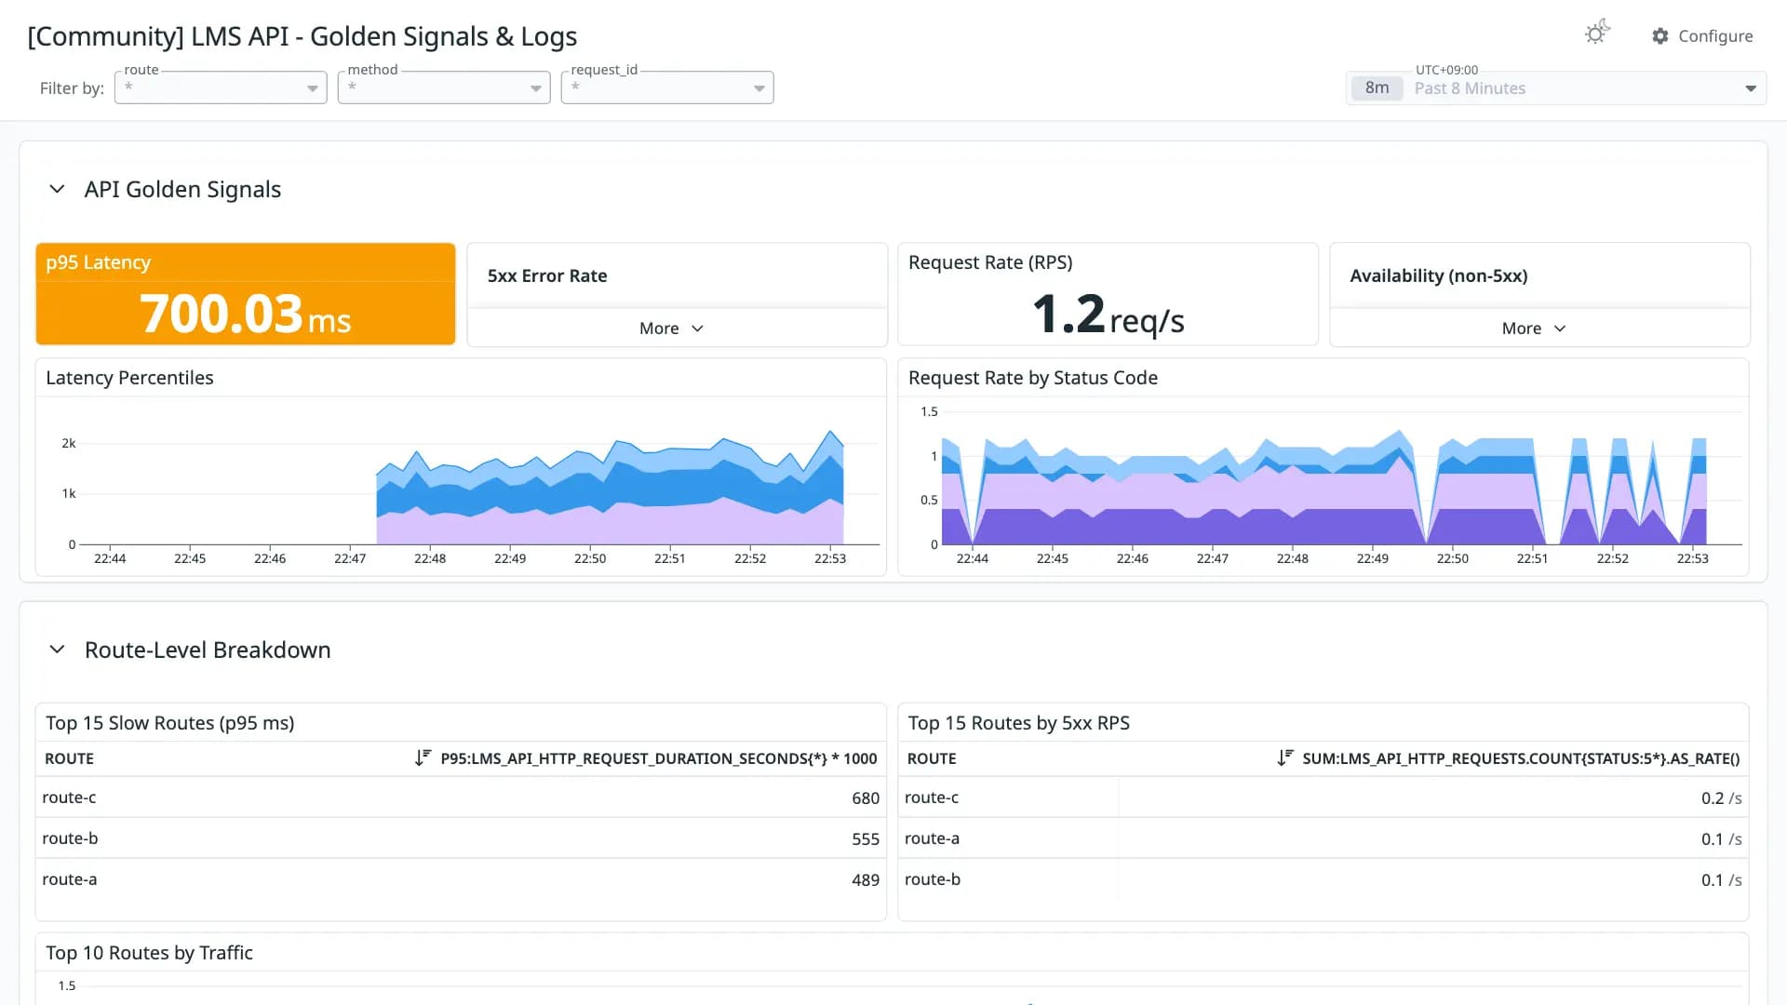Open the route filter dropdown

tap(221, 87)
